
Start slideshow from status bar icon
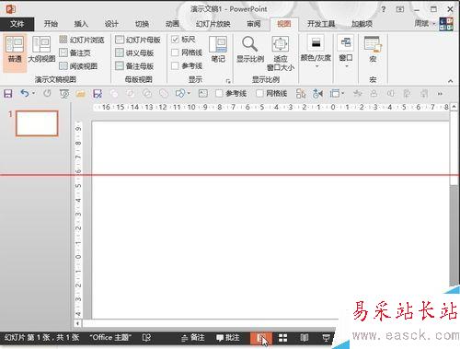pyautogui.click(x=326, y=338)
